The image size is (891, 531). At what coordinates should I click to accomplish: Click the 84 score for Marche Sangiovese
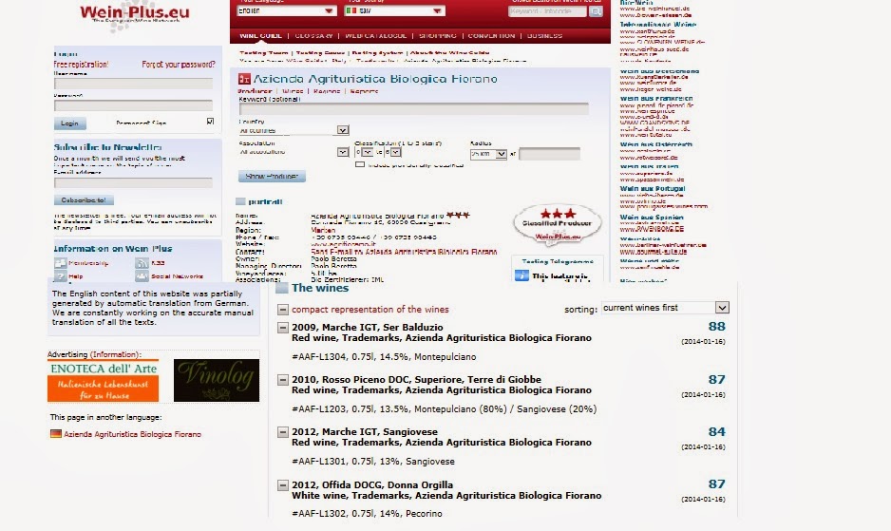pos(716,431)
